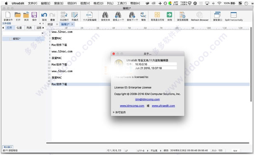
Task: Click the Wi-Fi icon in menu bar
Action: click(219, 3)
